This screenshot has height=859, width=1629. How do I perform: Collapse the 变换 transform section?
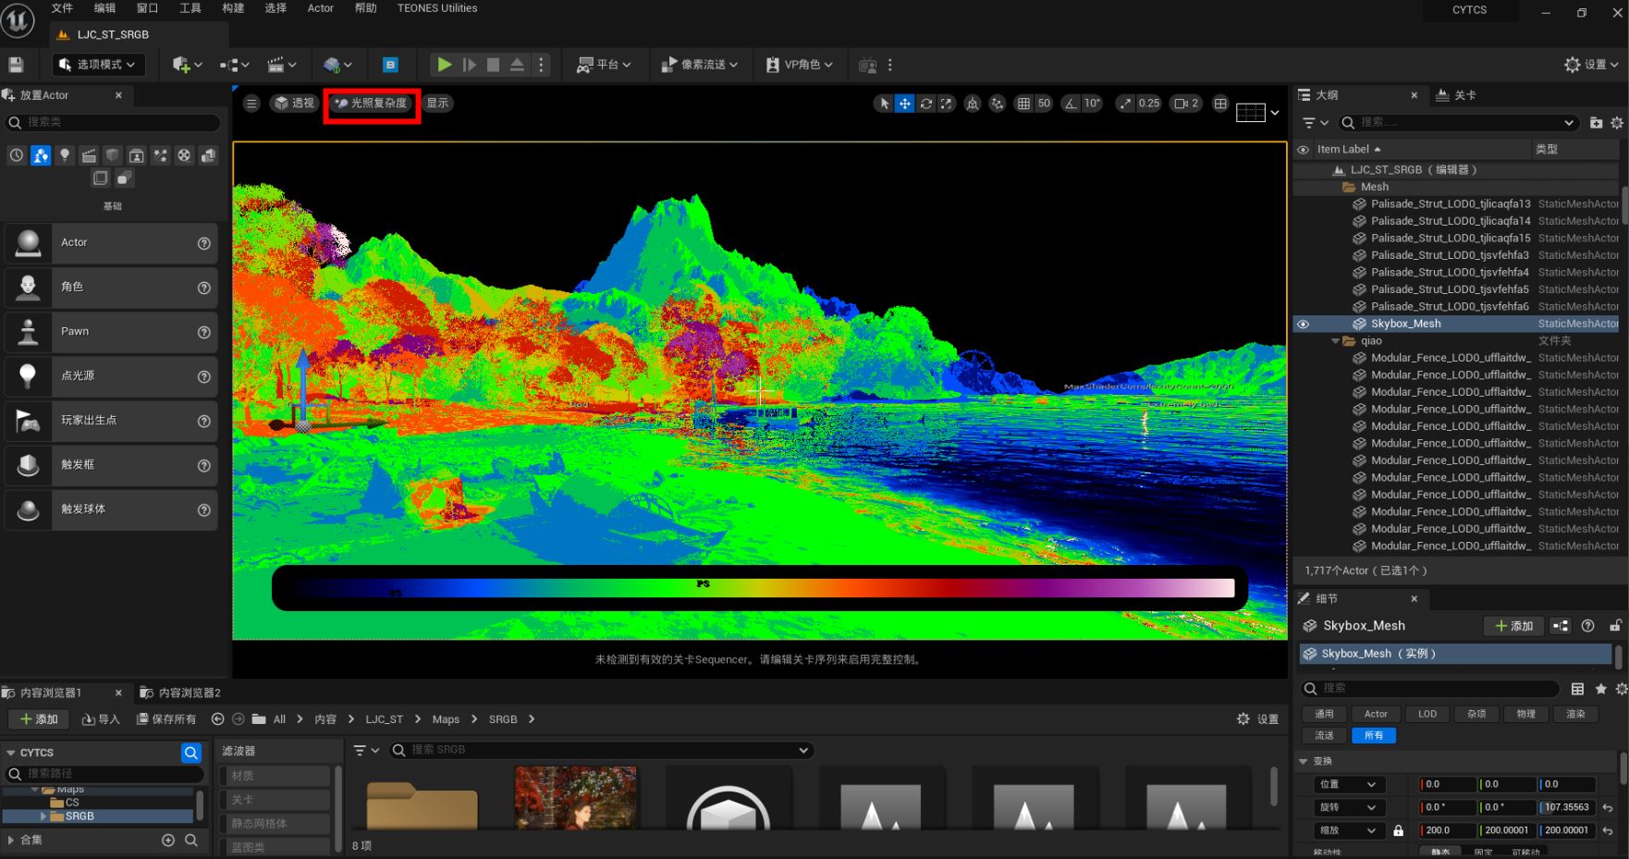(x=1304, y=761)
